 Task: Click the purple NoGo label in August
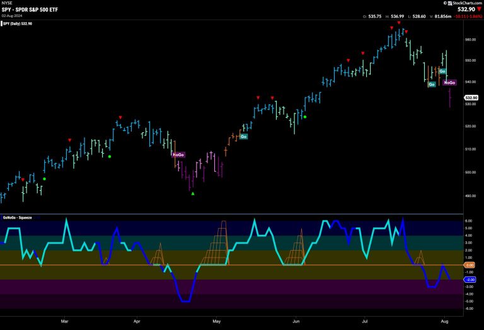click(449, 82)
